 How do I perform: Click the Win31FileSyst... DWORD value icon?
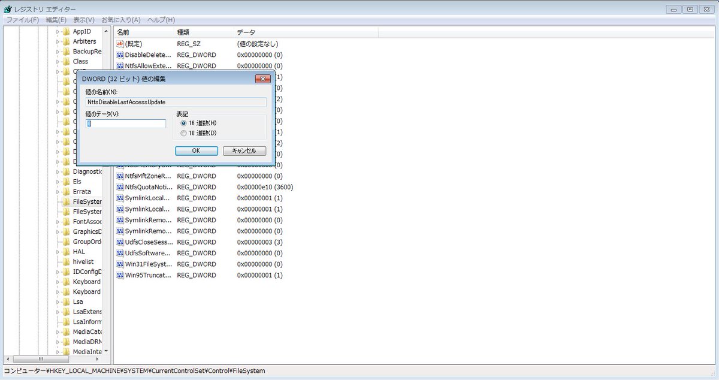click(120, 264)
